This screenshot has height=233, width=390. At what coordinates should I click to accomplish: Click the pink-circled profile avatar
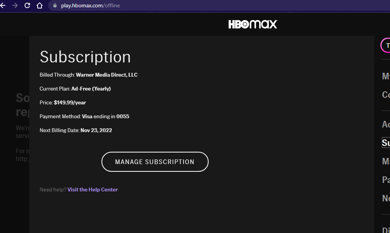[385, 45]
